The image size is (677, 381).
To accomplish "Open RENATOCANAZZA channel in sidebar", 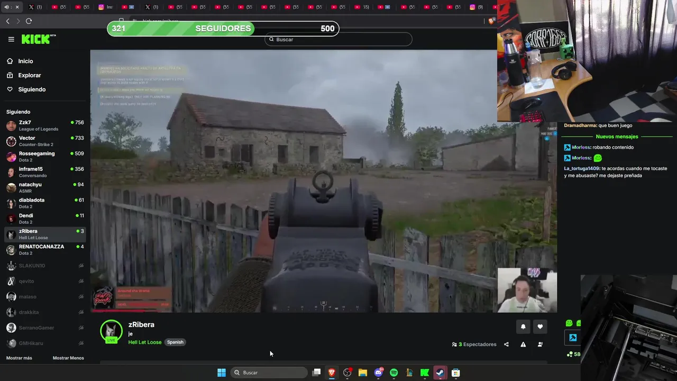I will pyautogui.click(x=45, y=249).
